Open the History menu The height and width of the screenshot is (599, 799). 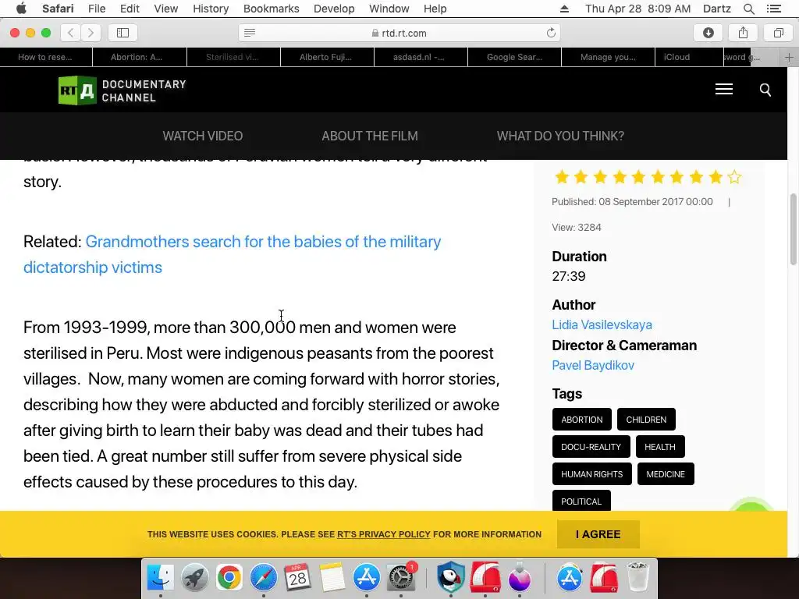pyautogui.click(x=211, y=9)
